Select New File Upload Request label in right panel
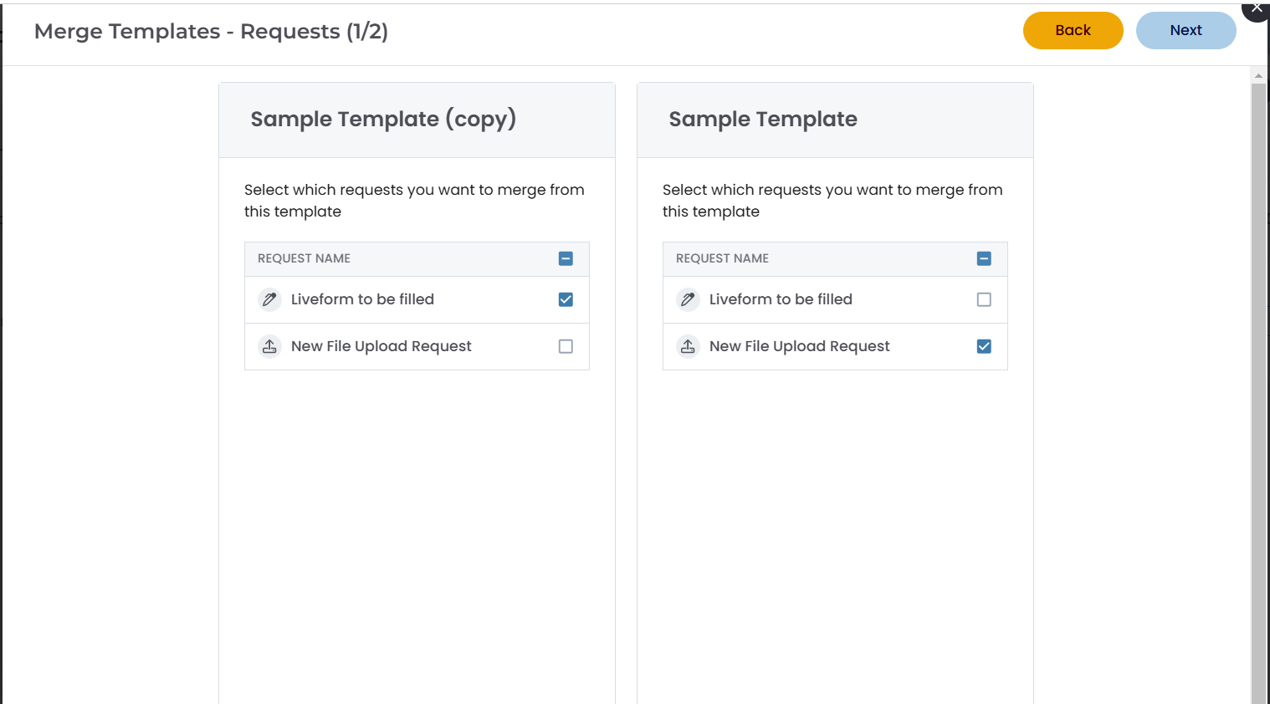Image resolution: width=1270 pixels, height=704 pixels. click(799, 346)
